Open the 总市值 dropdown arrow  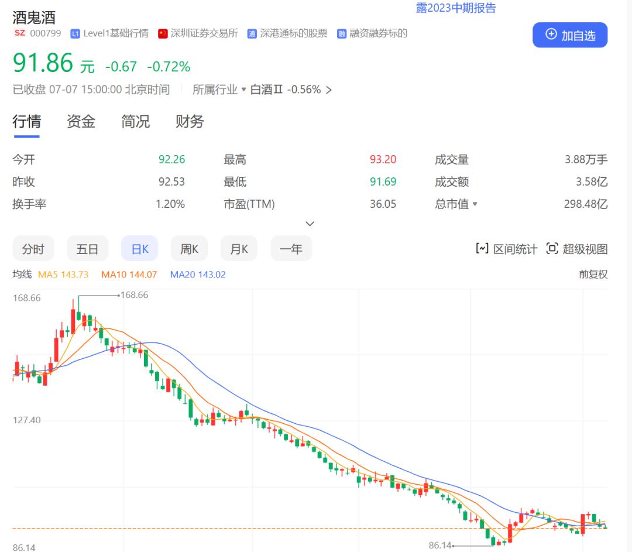pos(476,204)
